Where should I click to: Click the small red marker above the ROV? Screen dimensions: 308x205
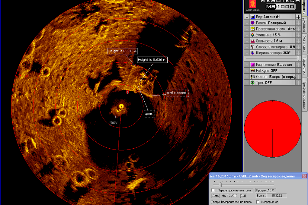click(x=127, y=92)
